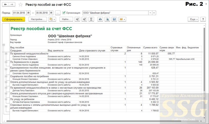Collapse the По уходу за ребенком group

click(6, 99)
